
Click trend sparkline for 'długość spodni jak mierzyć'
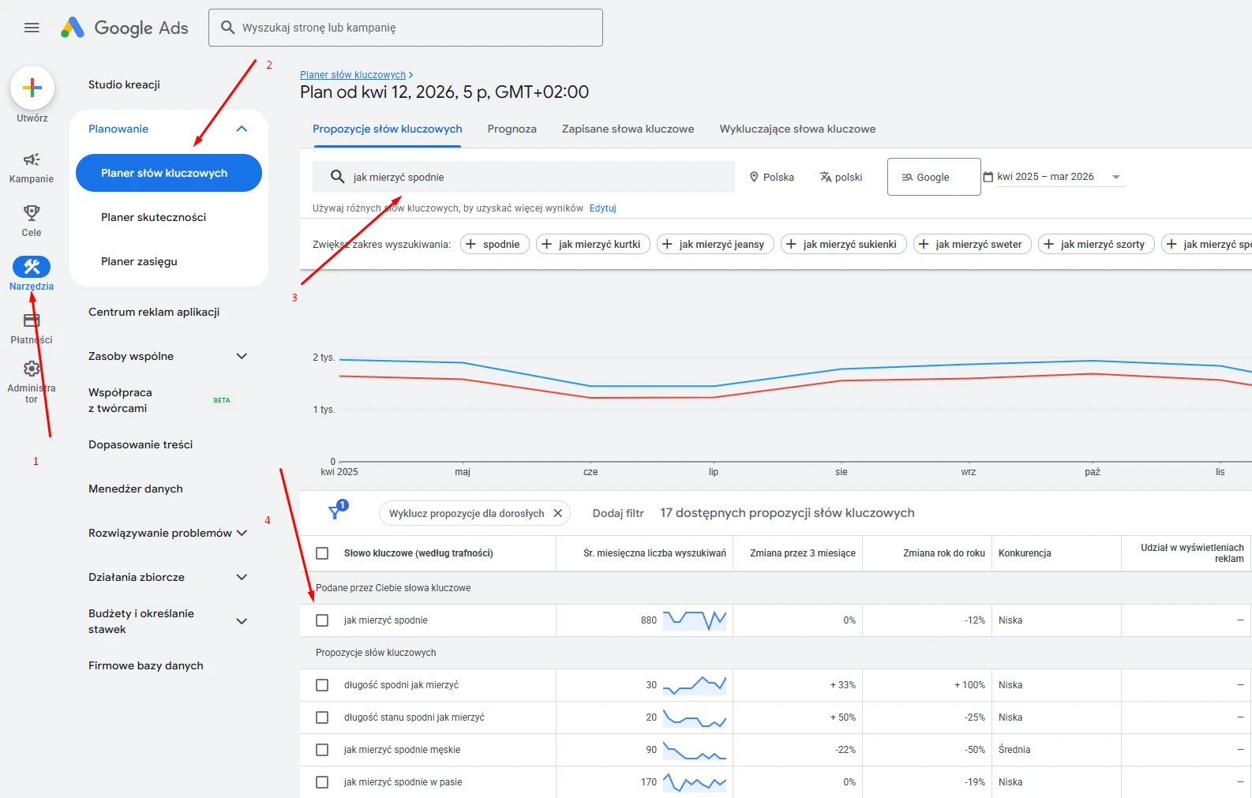tap(695, 685)
